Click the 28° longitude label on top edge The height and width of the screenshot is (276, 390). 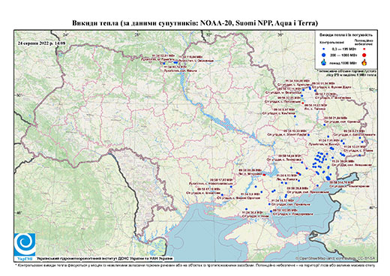(136, 34)
